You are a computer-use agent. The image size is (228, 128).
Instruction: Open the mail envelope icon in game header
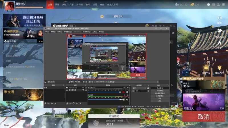click(x=213, y=5)
